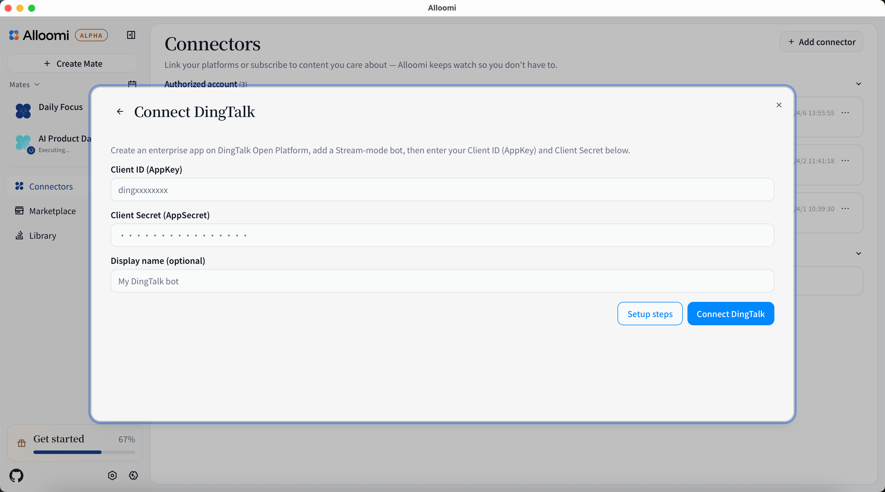Open options menu for 4/2 11:41:18 account
Viewport: 885px width, 492px height.
click(845, 161)
